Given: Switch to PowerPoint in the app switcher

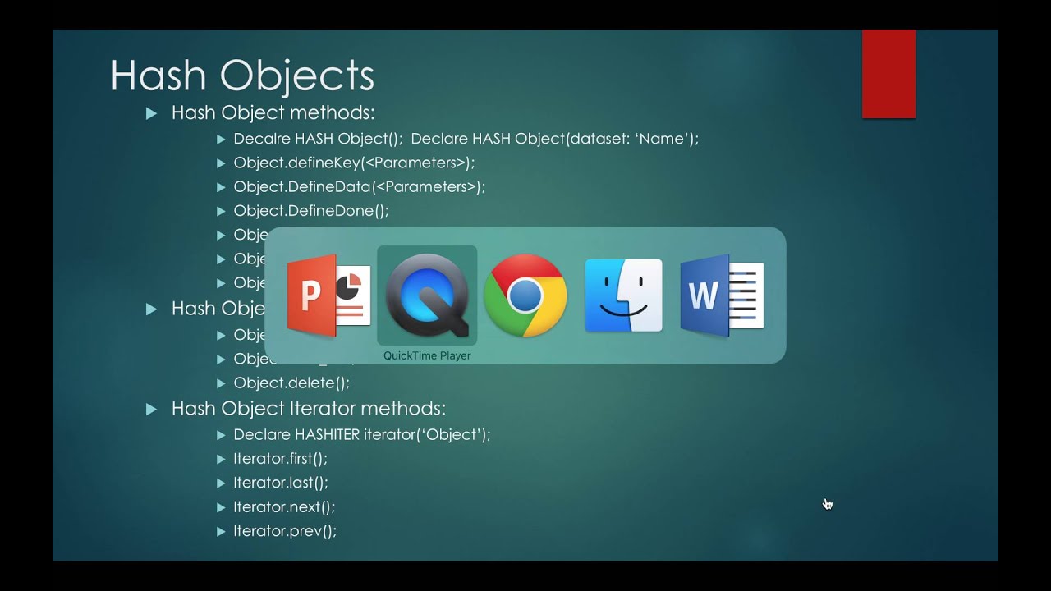Looking at the screenshot, I should 328,295.
